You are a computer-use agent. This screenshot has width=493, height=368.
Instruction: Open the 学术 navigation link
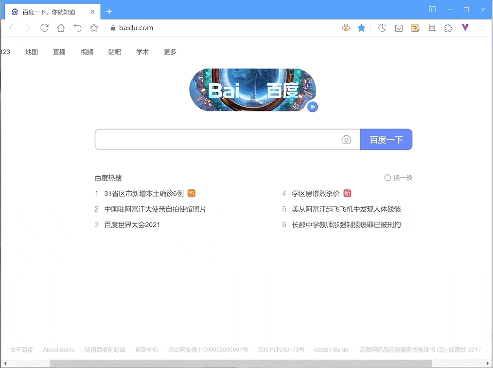pyautogui.click(x=142, y=52)
